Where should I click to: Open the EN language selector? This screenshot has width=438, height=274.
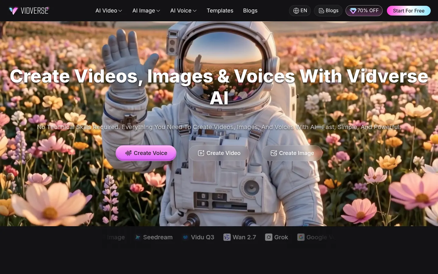pos(300,11)
